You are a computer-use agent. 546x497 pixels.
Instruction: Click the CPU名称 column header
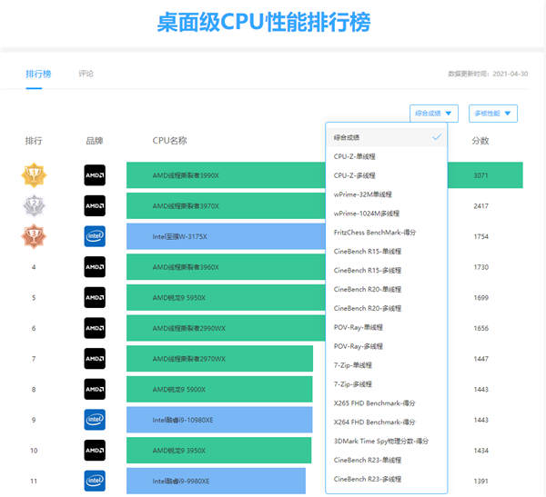pos(169,141)
